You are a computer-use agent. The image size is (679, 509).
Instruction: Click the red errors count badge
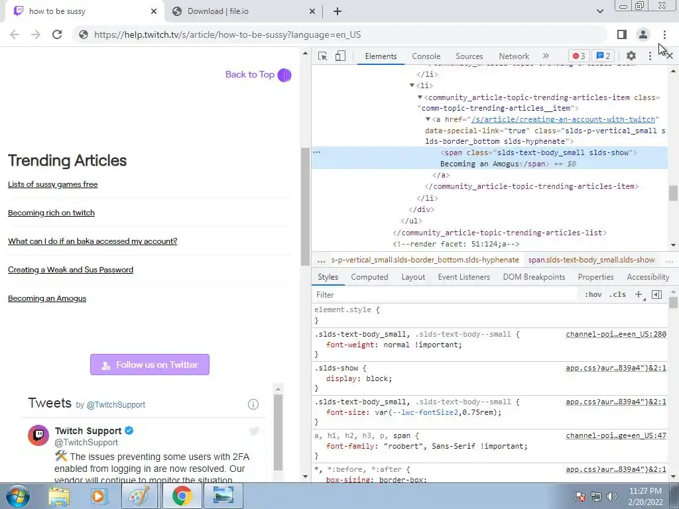(x=578, y=56)
